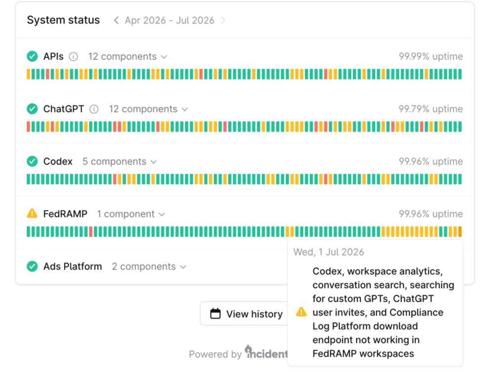This screenshot has height=372, width=494.
Task: Expand the ChatGPT 12 components list
Action: [x=148, y=109]
